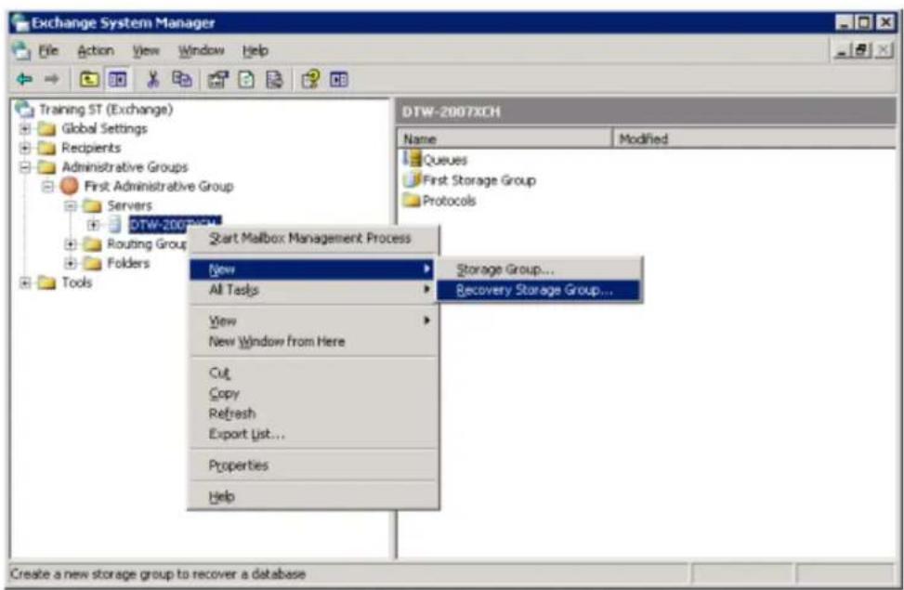Click the Forward arrow toolbar icon

[x=52, y=79]
